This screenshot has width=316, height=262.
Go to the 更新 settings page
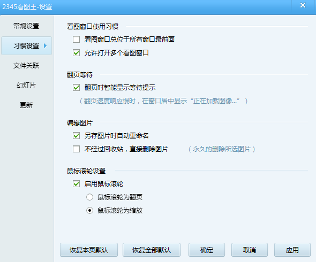pos(26,105)
